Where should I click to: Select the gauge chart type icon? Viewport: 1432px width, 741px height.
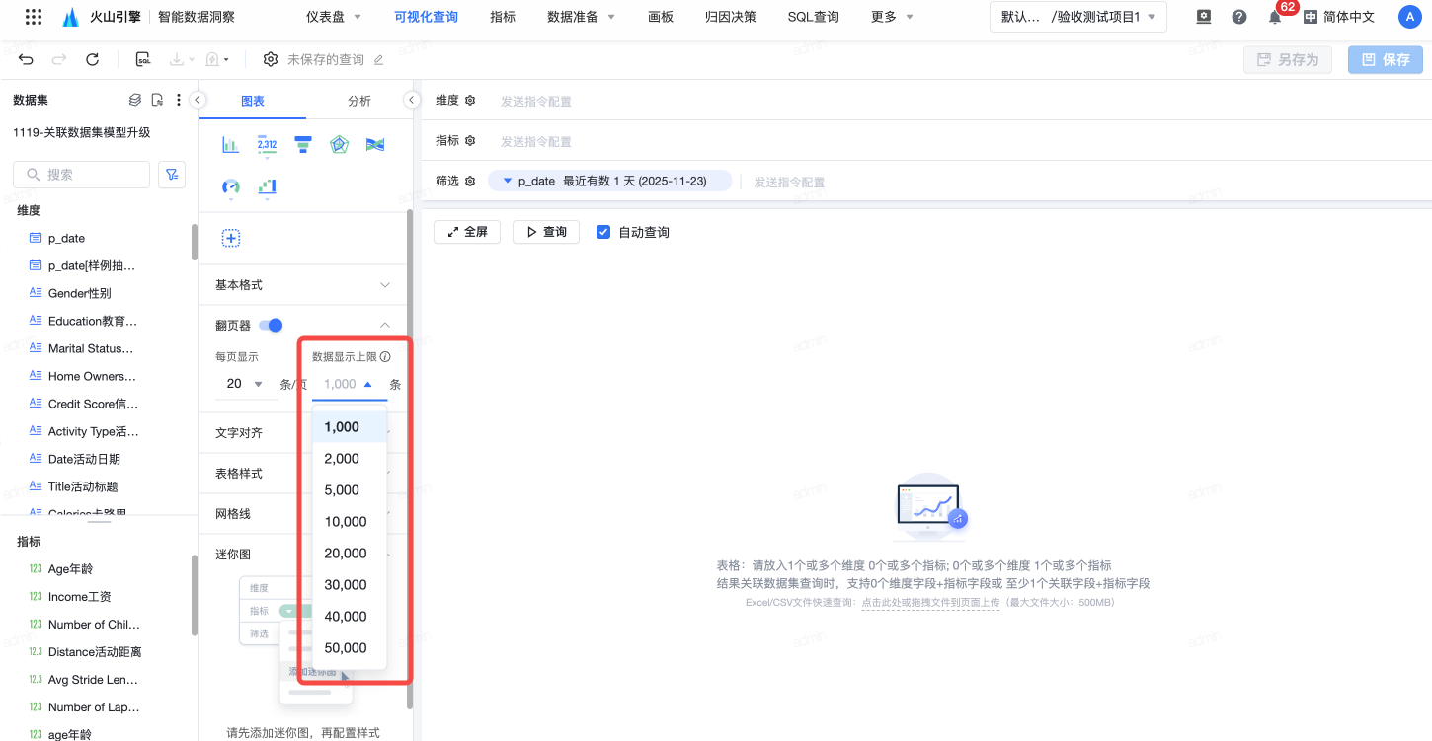(x=231, y=186)
